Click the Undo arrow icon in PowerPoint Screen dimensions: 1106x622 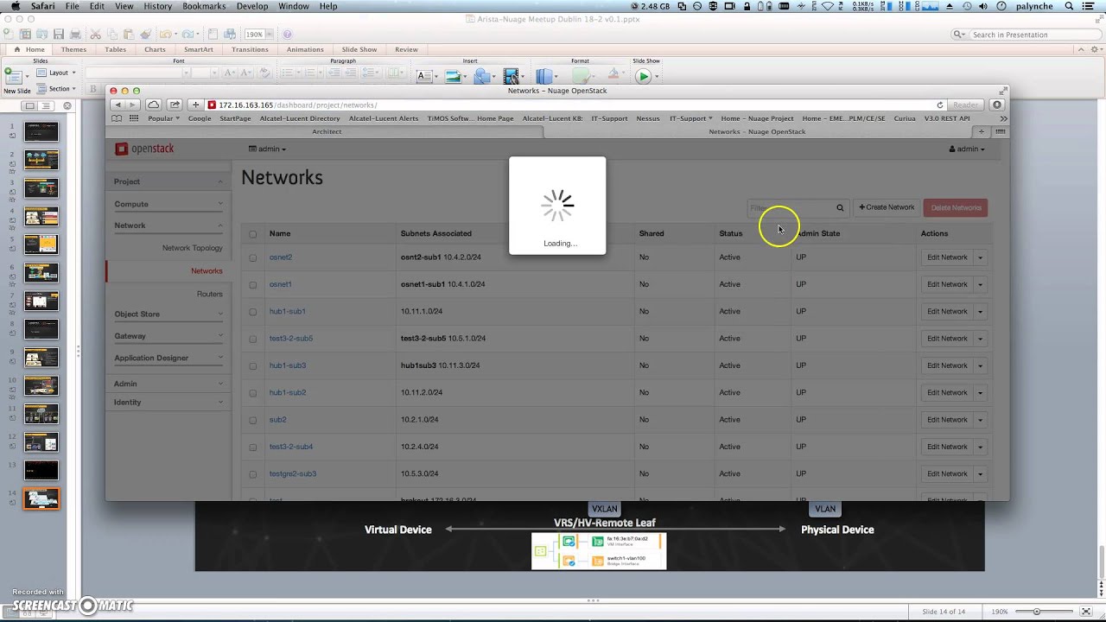[164, 35]
